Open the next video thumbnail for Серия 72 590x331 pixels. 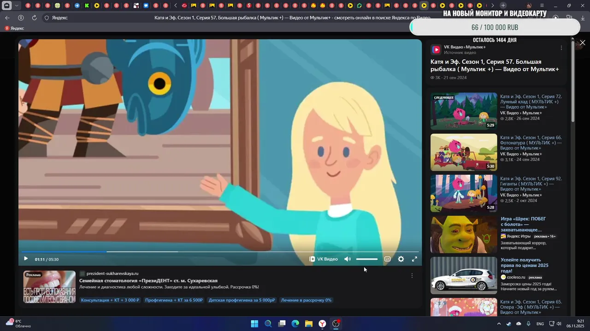(464, 111)
